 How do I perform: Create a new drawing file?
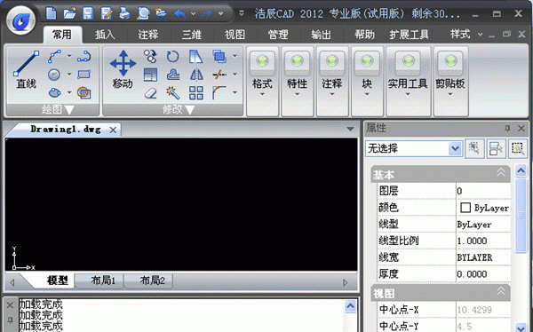52,13
